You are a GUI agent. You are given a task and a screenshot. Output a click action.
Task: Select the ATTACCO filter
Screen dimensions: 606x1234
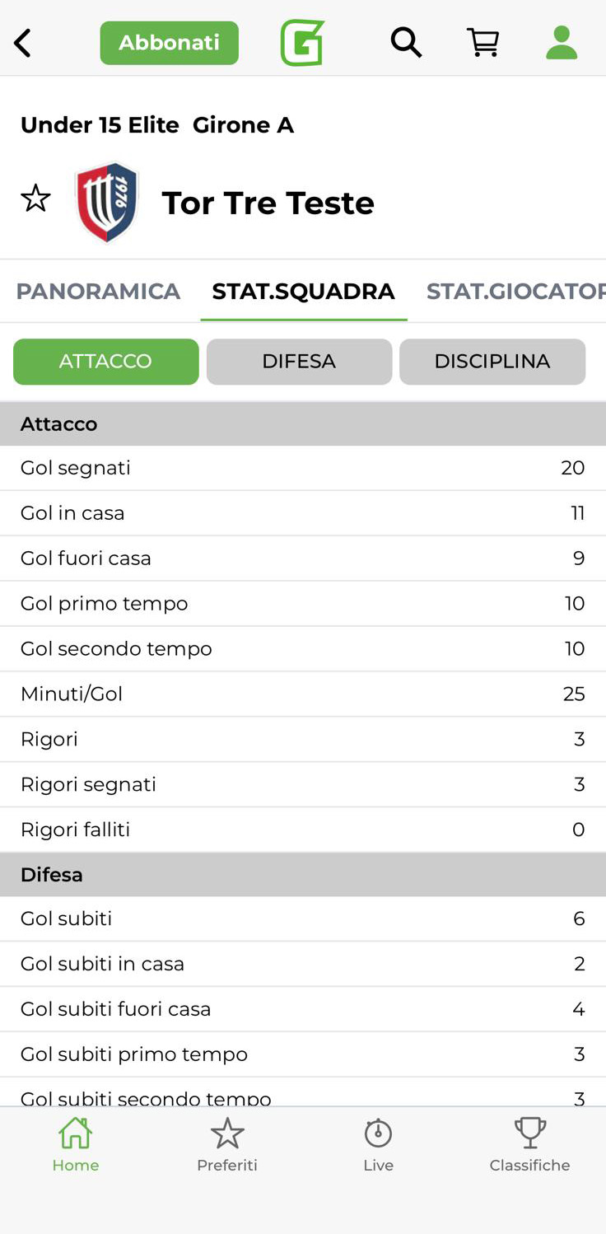click(105, 362)
